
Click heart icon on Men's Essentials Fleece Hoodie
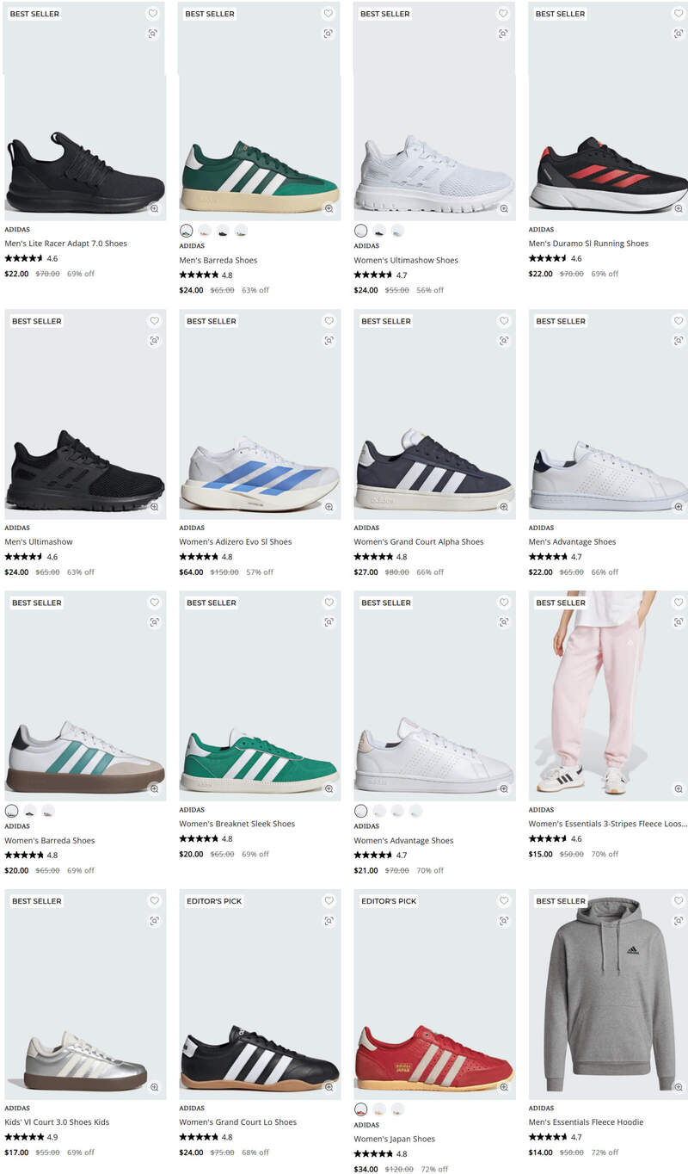click(x=679, y=901)
